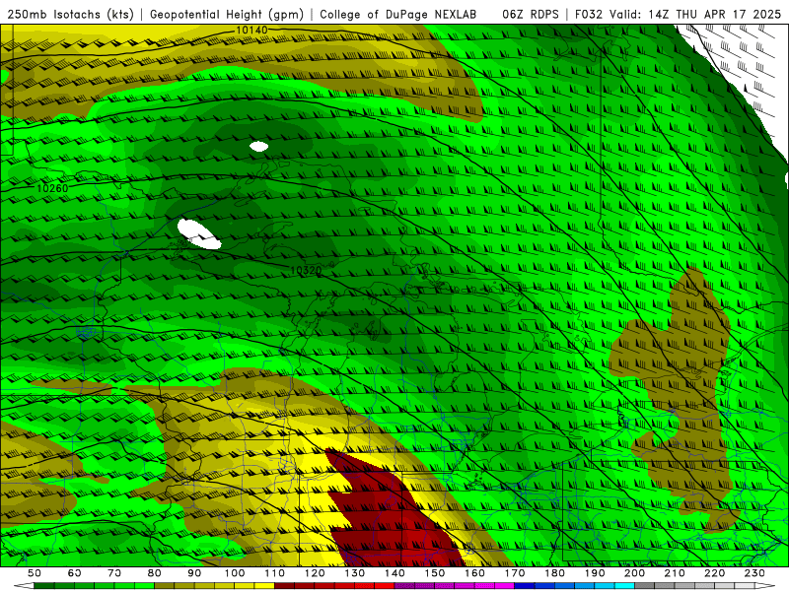Click the 150 value on the legend

[435, 573]
